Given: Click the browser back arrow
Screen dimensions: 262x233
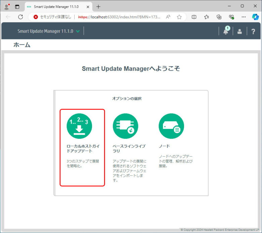Looking at the screenshot, I should coord(8,17).
